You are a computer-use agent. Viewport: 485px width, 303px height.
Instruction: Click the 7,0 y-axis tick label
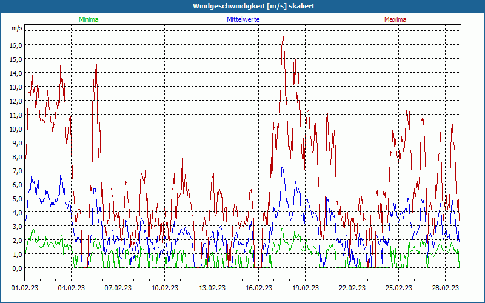coord(16,171)
